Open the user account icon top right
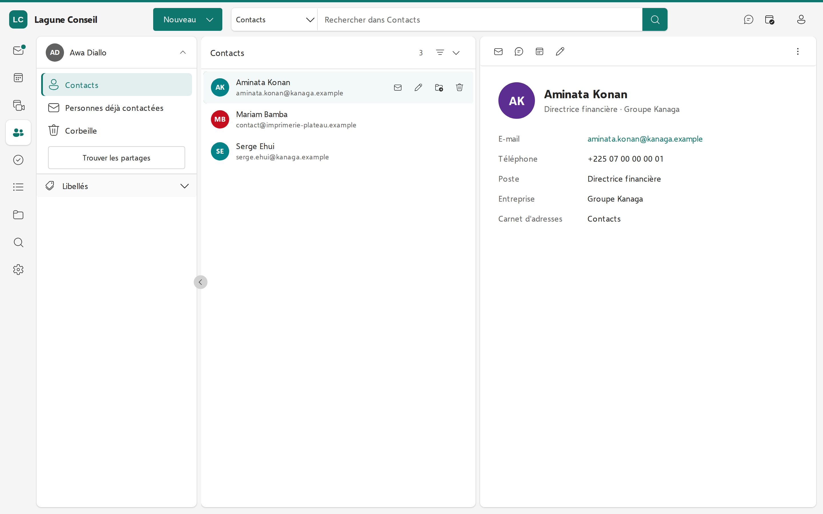The image size is (823, 514). tap(801, 20)
